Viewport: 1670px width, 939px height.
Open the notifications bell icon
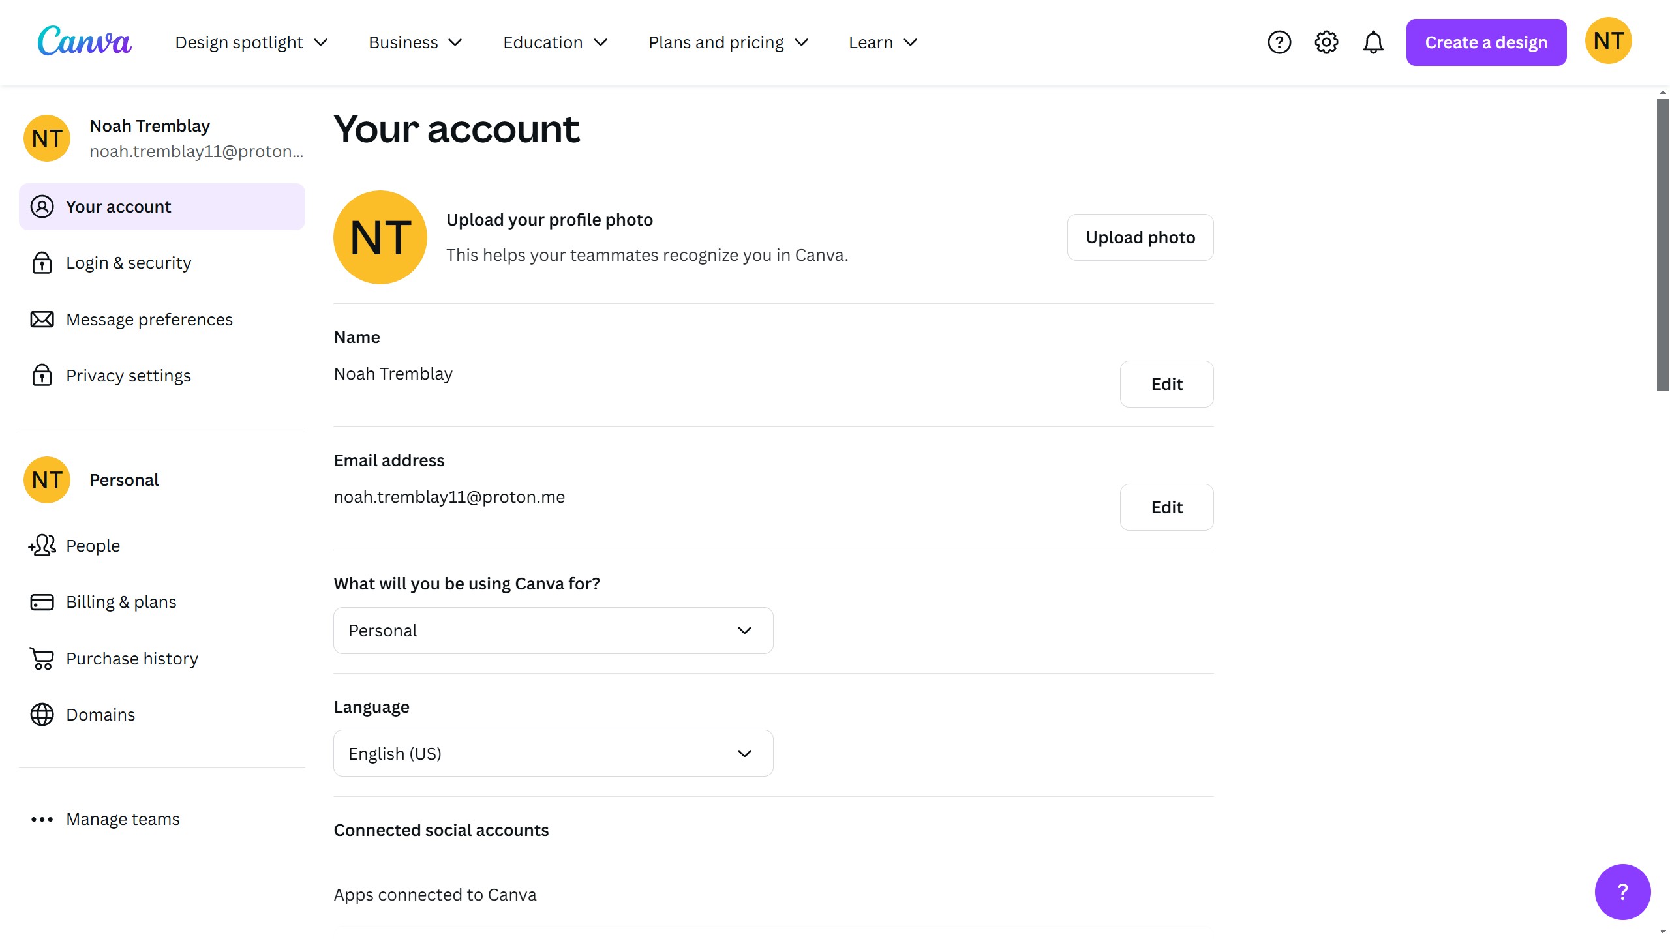click(1373, 42)
